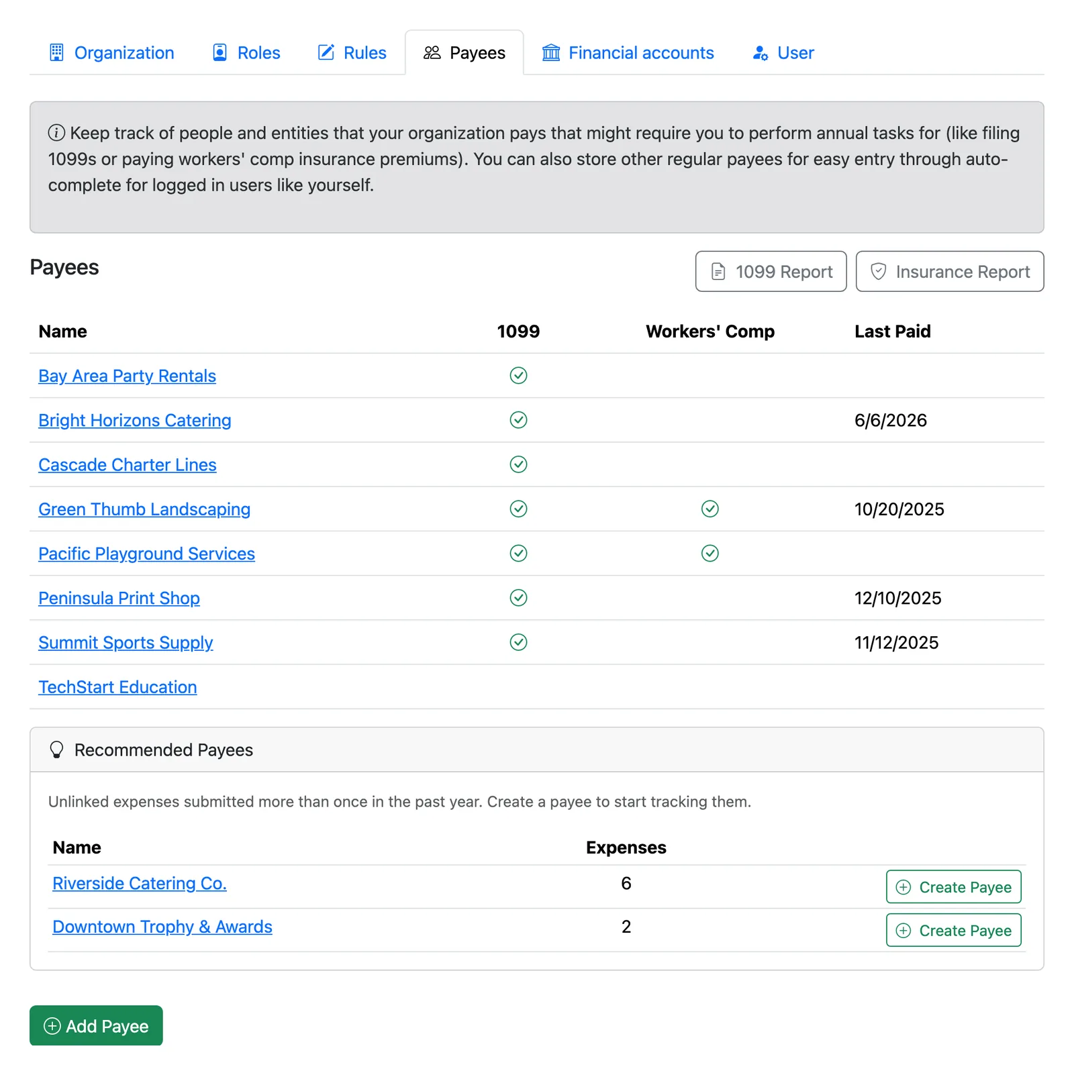1074x1075 pixels.
Task: Click the info circle icon in the notice
Action: (x=56, y=133)
